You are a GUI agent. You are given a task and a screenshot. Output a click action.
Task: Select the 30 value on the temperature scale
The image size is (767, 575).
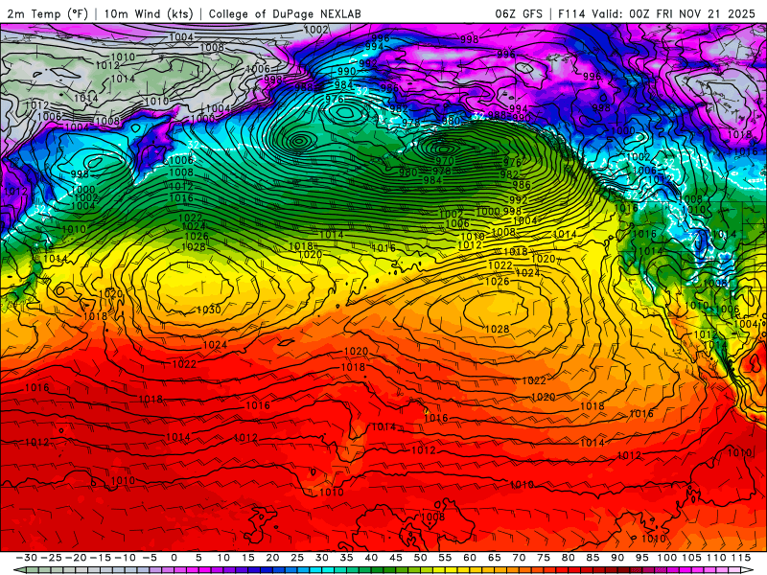(x=322, y=558)
